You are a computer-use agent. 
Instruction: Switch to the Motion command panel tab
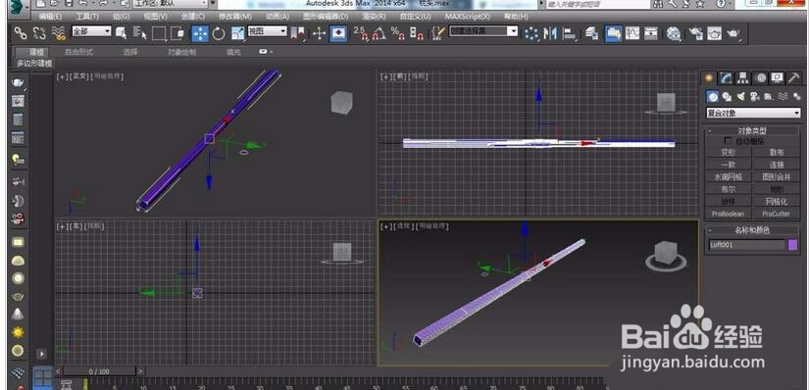click(x=761, y=77)
